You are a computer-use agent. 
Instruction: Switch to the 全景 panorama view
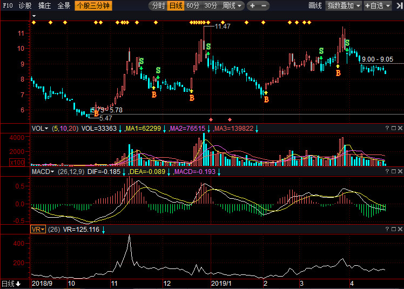[x=64, y=5]
